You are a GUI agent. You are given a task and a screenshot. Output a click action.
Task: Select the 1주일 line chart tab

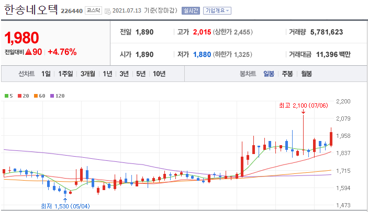point(66,74)
